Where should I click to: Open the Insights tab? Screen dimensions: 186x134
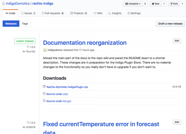click(x=115, y=13)
